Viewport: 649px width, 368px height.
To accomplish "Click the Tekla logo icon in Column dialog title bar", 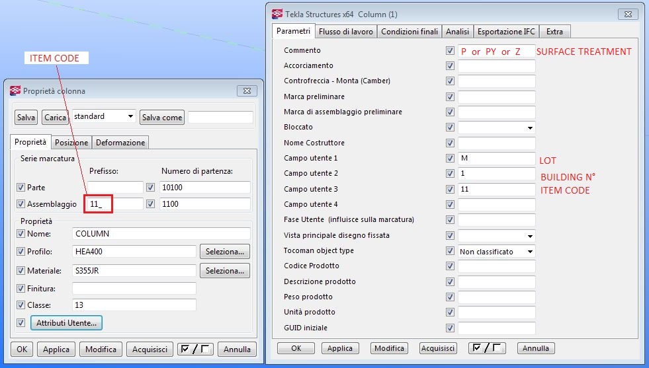I will coord(277,14).
